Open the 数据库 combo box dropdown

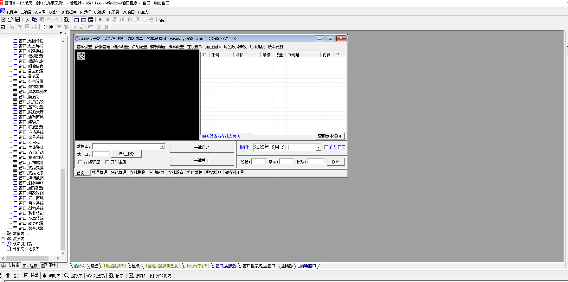(162, 146)
